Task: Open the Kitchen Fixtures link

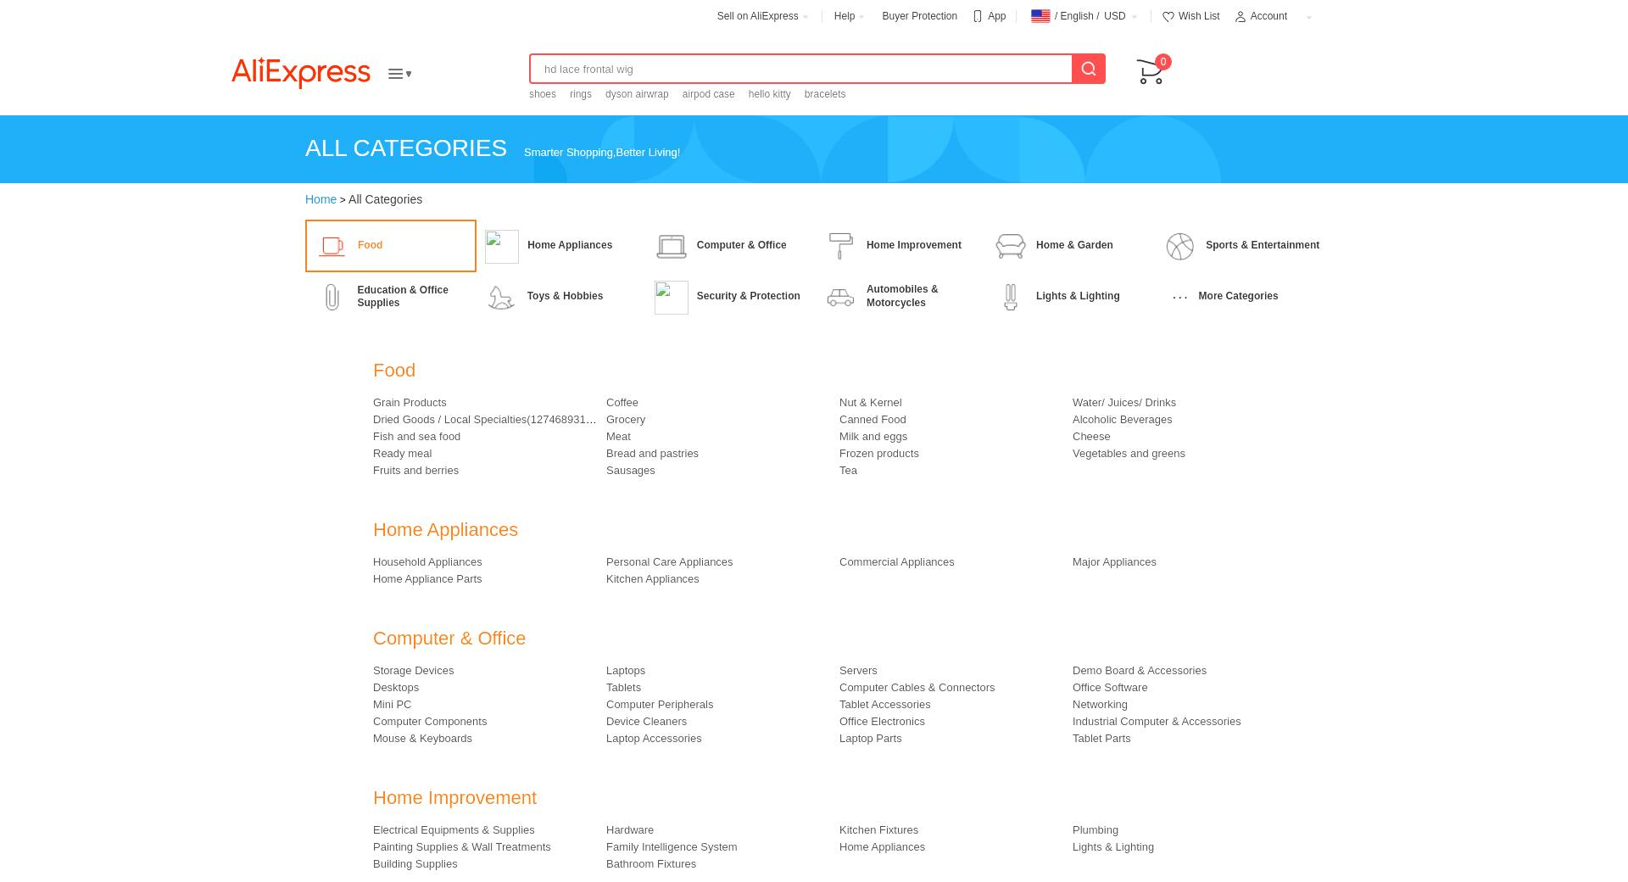Action: coord(878,830)
